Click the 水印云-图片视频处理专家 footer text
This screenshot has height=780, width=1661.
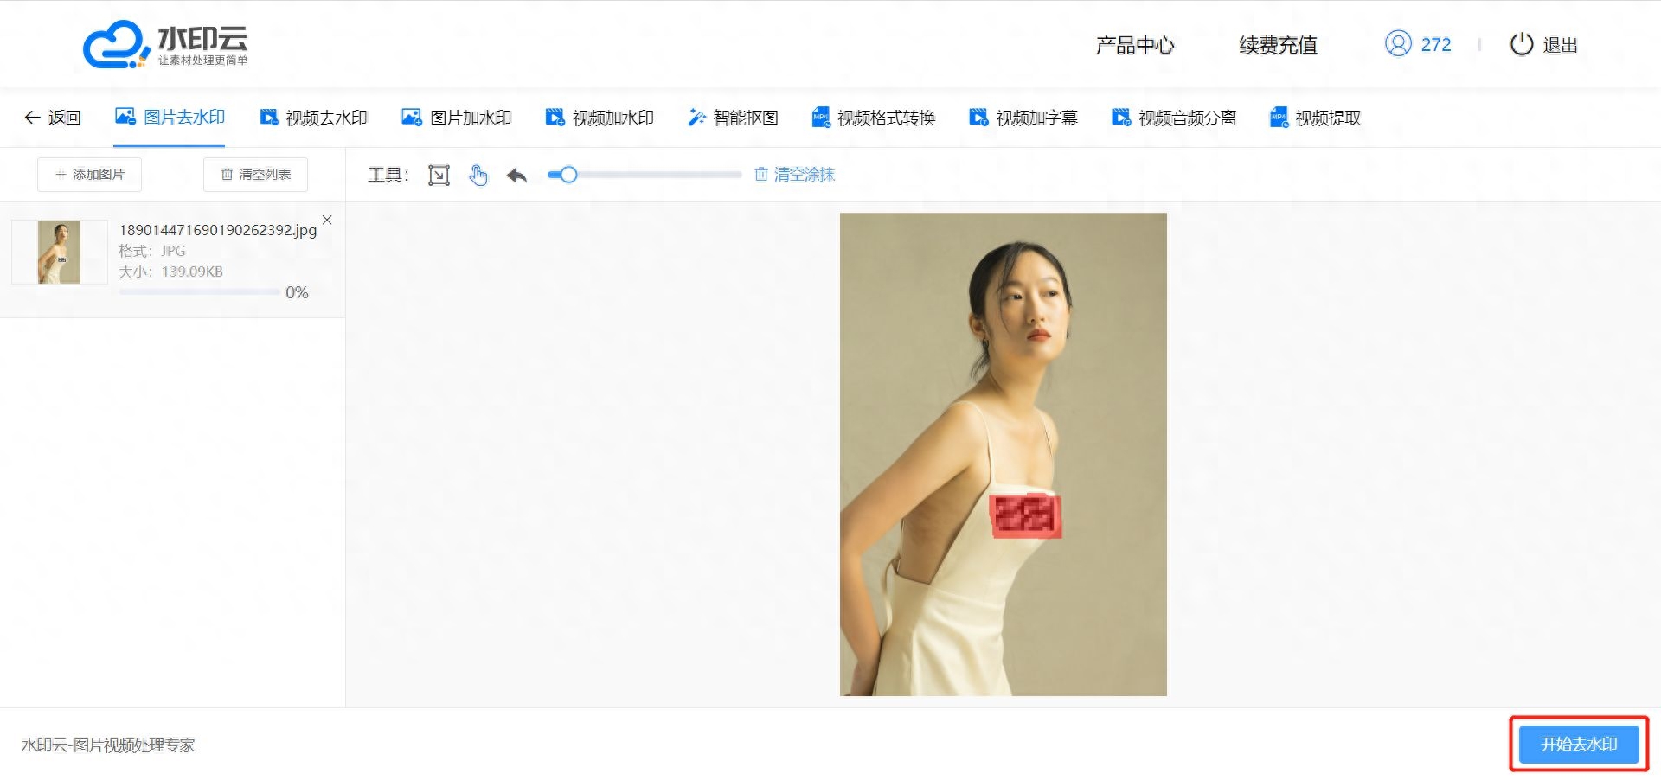coord(108,745)
